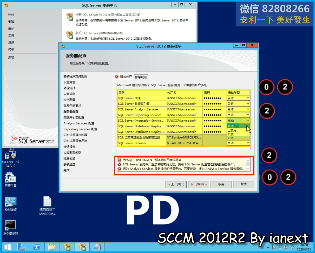Click the 启动类型 column header
Screen dimensions: 315x253
pos(238,93)
